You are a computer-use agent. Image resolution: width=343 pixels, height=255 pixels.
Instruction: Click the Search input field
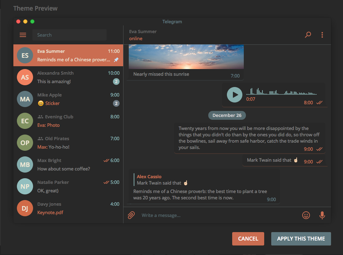pyautogui.click(x=69, y=35)
